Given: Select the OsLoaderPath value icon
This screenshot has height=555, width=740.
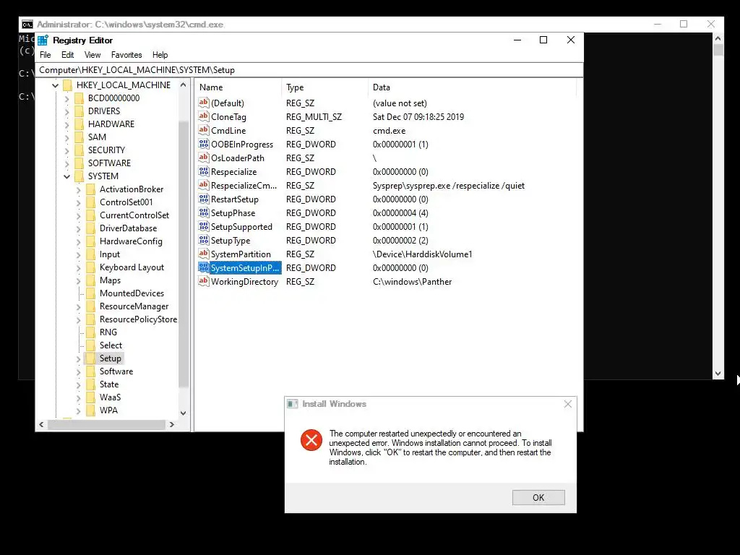Looking at the screenshot, I should (203, 158).
